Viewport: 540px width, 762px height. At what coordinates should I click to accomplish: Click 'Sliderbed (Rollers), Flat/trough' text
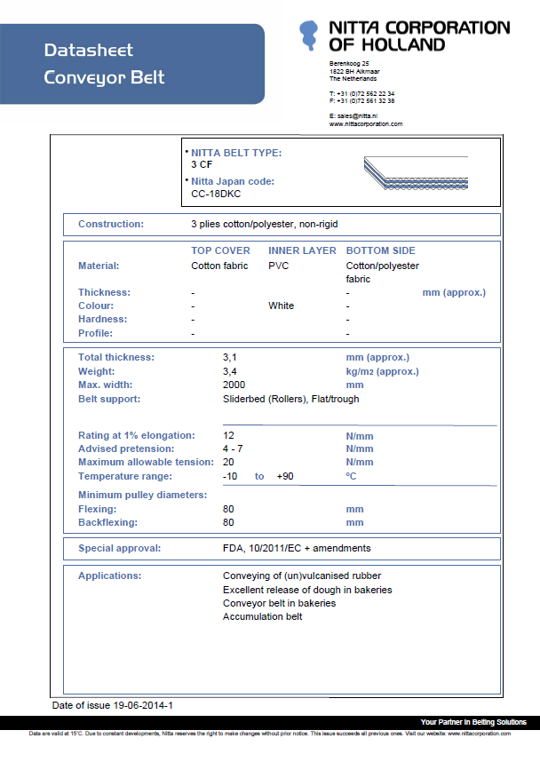pos(290,399)
